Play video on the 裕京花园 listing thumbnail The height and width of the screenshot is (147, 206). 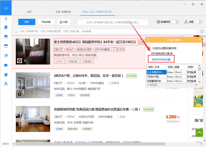(x=20, y=94)
